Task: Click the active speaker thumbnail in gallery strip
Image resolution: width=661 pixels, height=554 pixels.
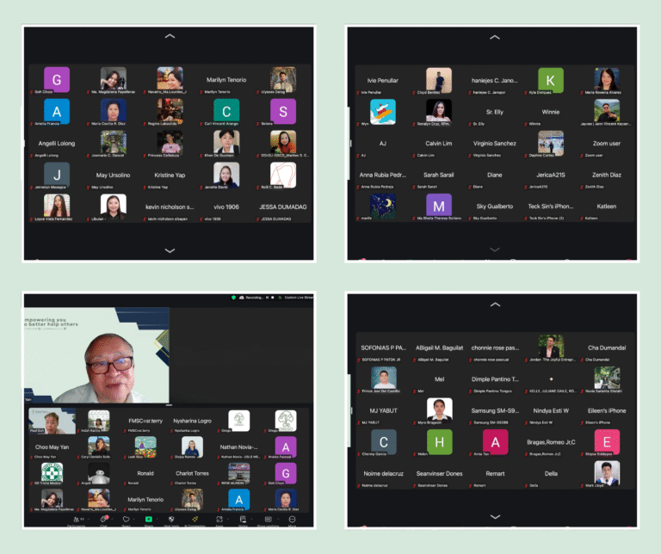Action: pos(53,421)
